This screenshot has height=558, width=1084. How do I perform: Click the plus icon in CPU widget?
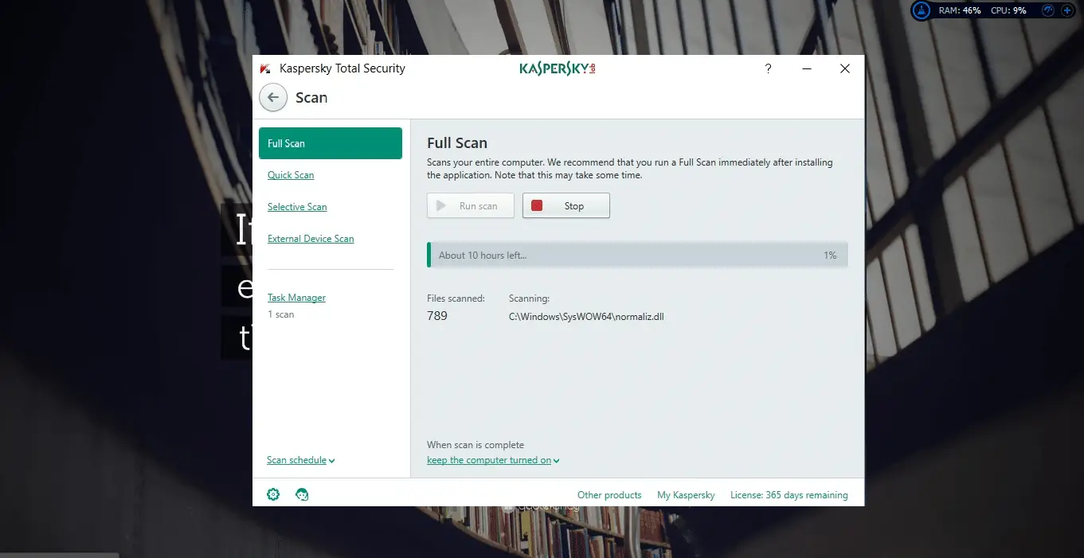point(1067,11)
